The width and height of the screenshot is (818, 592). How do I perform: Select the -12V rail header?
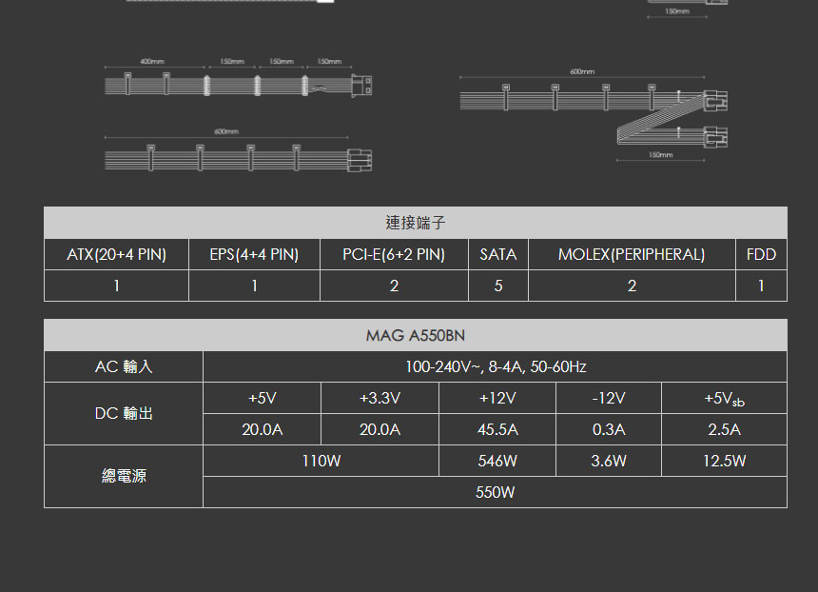[609, 398]
